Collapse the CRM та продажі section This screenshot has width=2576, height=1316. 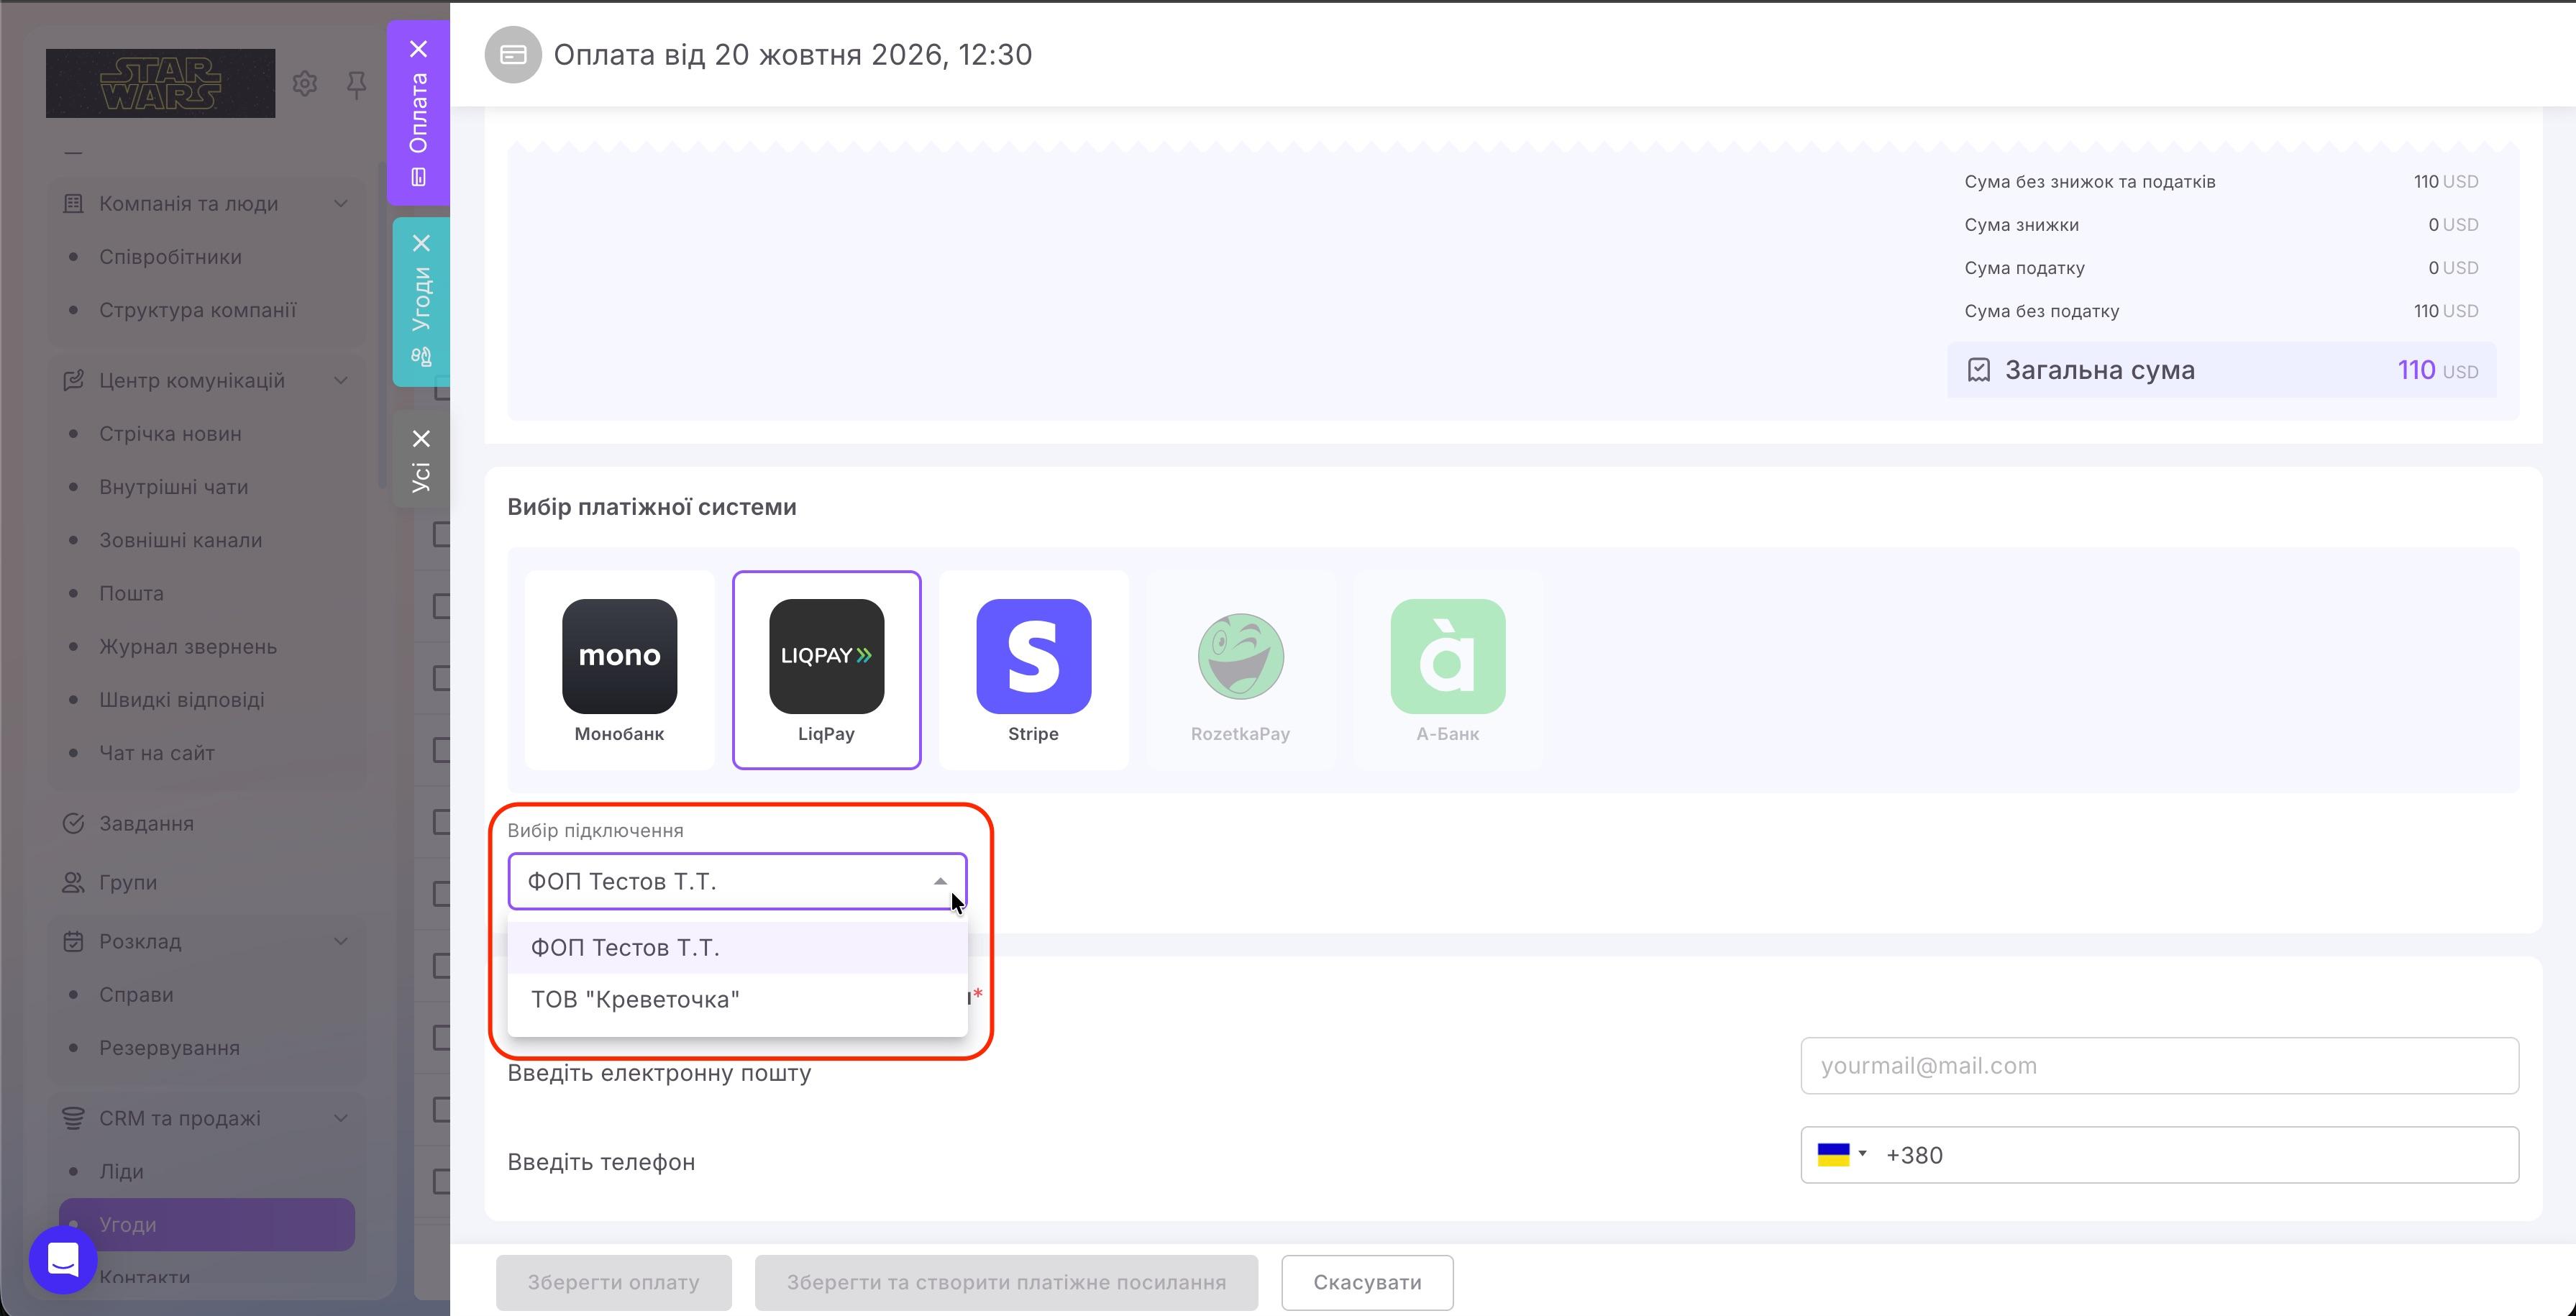[341, 1118]
